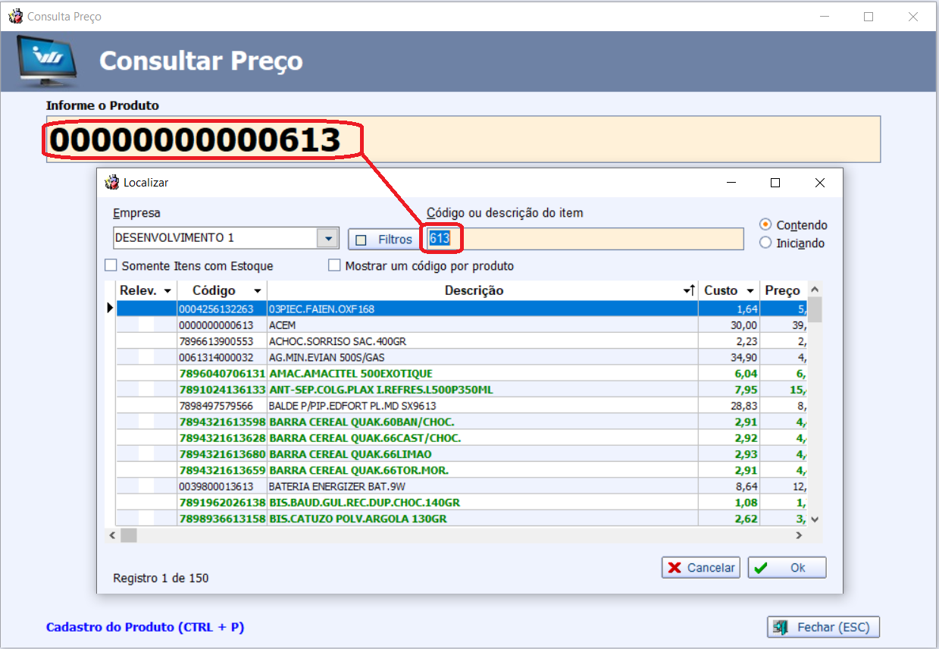Screen dimensions: 939x649
Task: Maximize the Localizar dialog window
Action: (775, 183)
